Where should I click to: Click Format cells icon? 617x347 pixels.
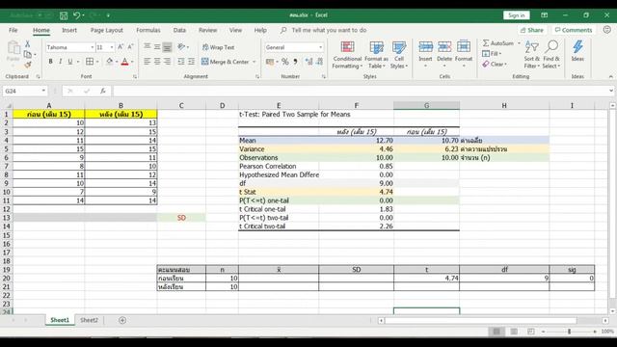point(464,47)
